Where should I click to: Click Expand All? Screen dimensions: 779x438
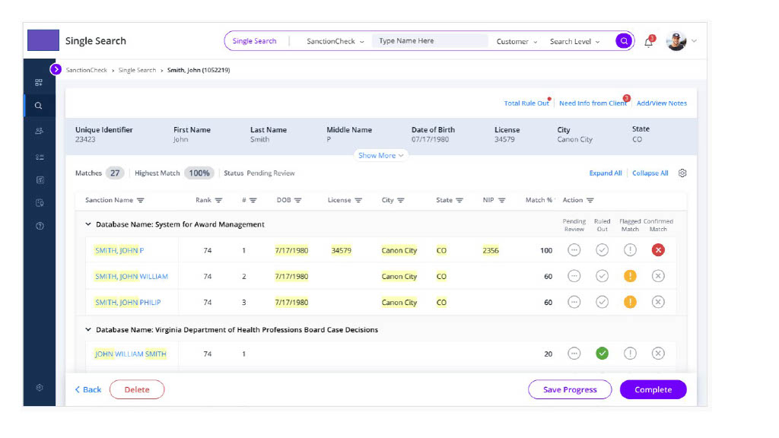tap(606, 173)
